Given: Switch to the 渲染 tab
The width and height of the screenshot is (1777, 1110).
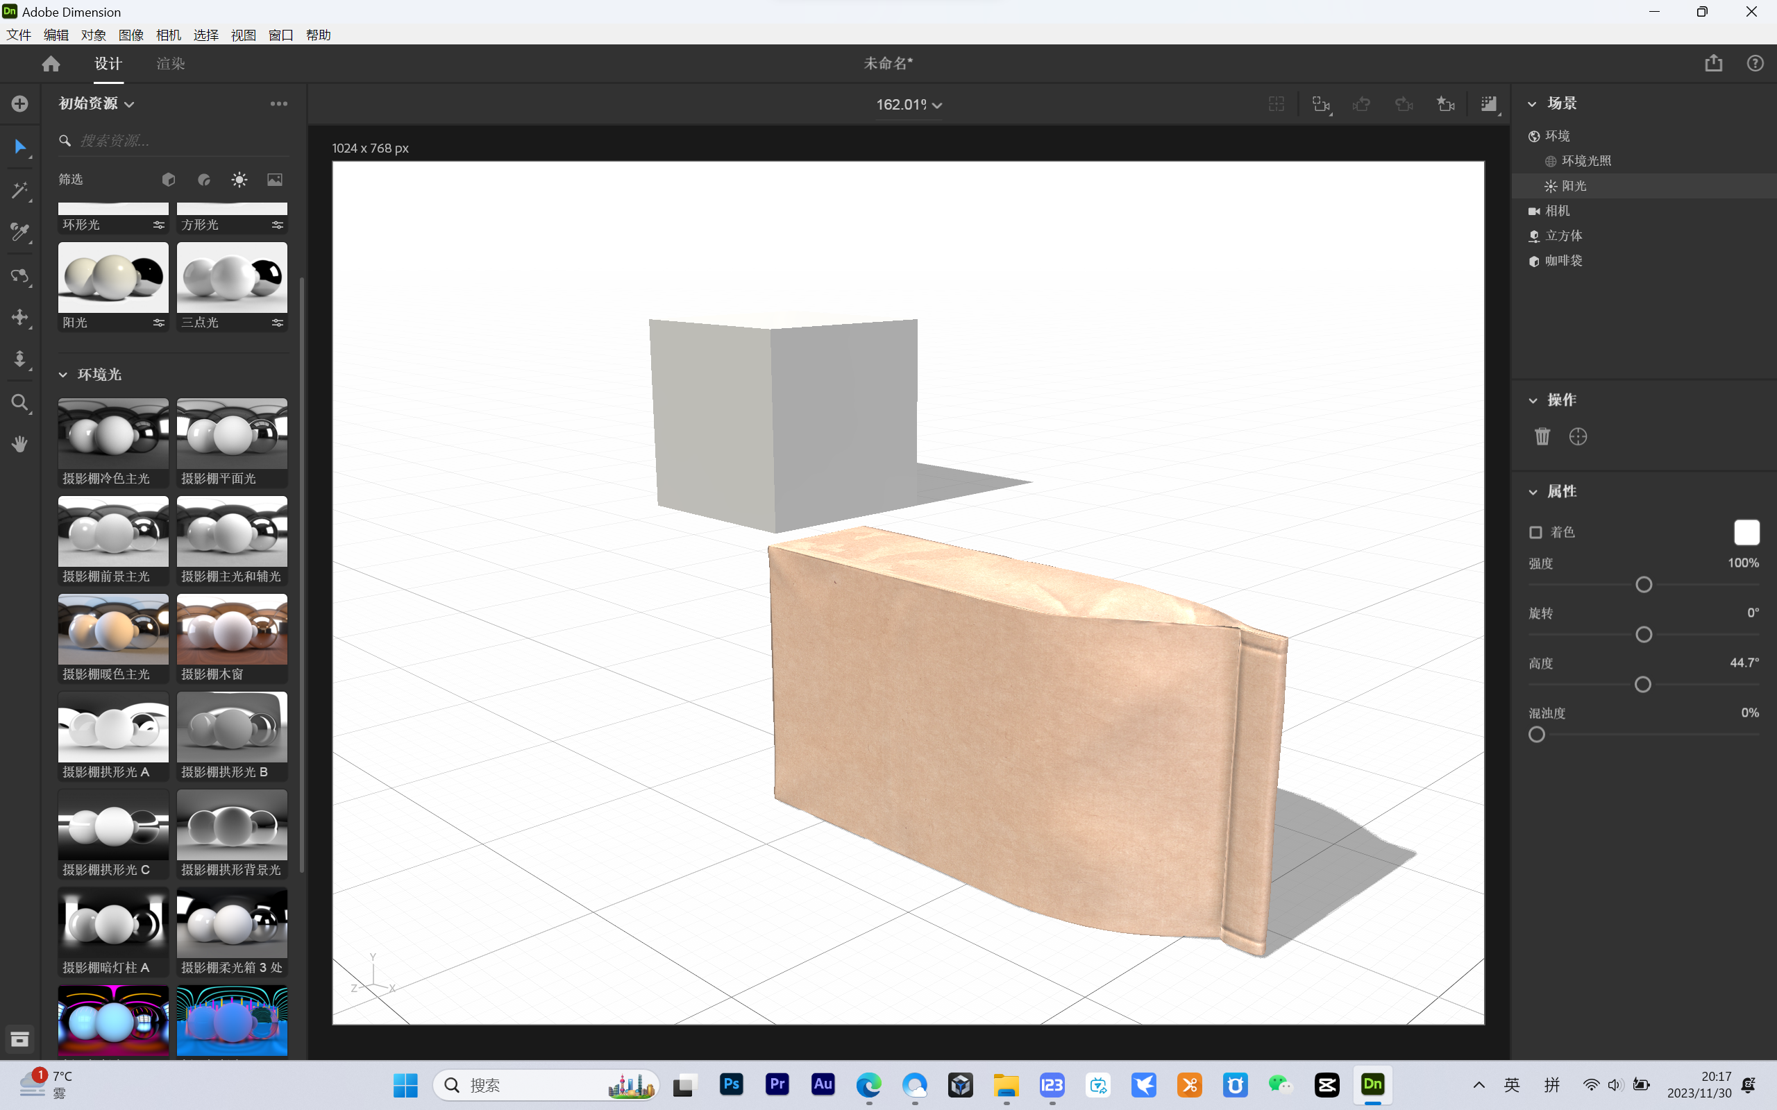Looking at the screenshot, I should coord(170,64).
